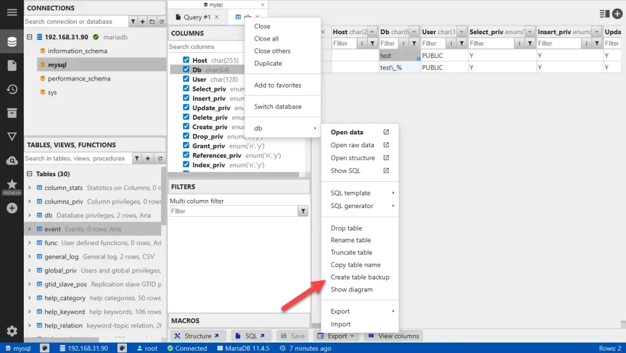Expand the column_stats table node
626x353 pixels.
[30, 188]
